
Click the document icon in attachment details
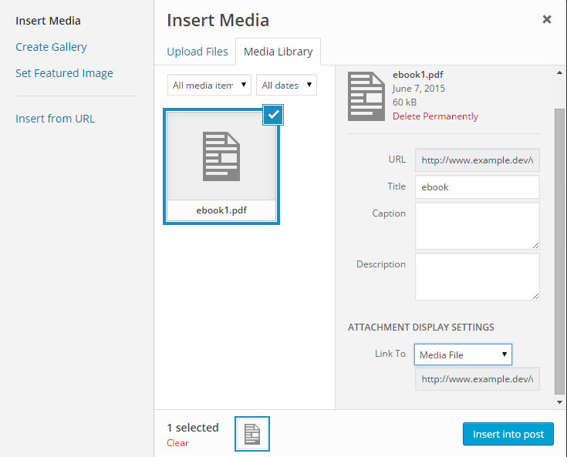click(366, 96)
